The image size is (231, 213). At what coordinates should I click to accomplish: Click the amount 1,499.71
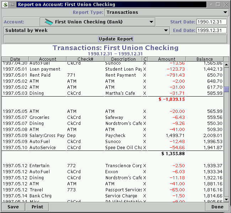click(x=175, y=136)
